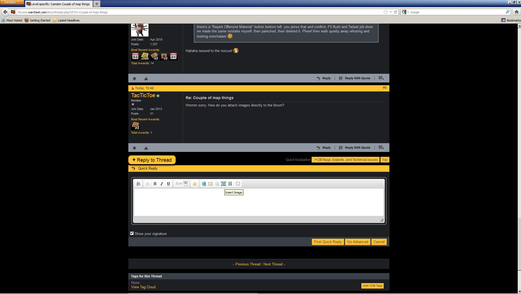
Task: Open the smilies picker icon
Action: coord(195,184)
